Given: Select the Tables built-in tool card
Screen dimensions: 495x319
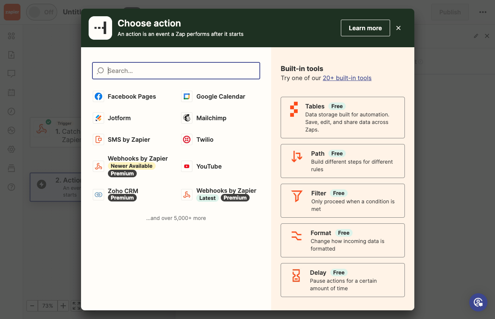Looking at the screenshot, I should pyautogui.click(x=343, y=118).
